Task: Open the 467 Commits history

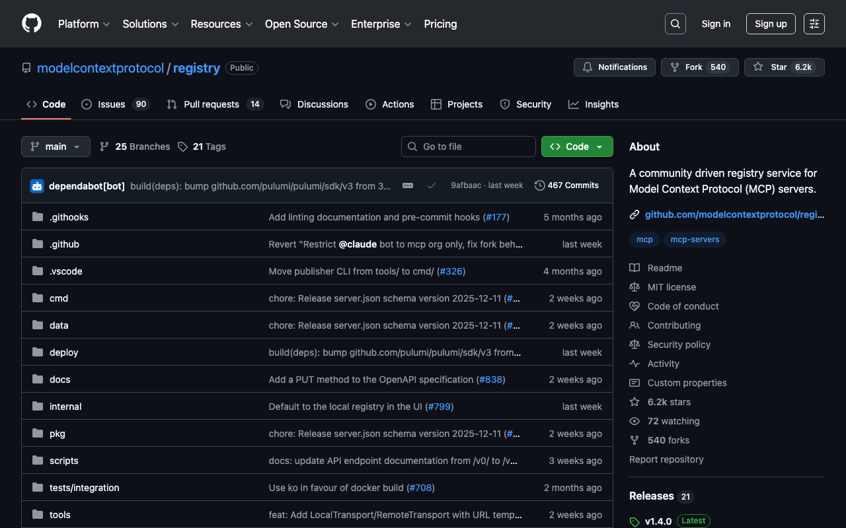Action: click(566, 185)
